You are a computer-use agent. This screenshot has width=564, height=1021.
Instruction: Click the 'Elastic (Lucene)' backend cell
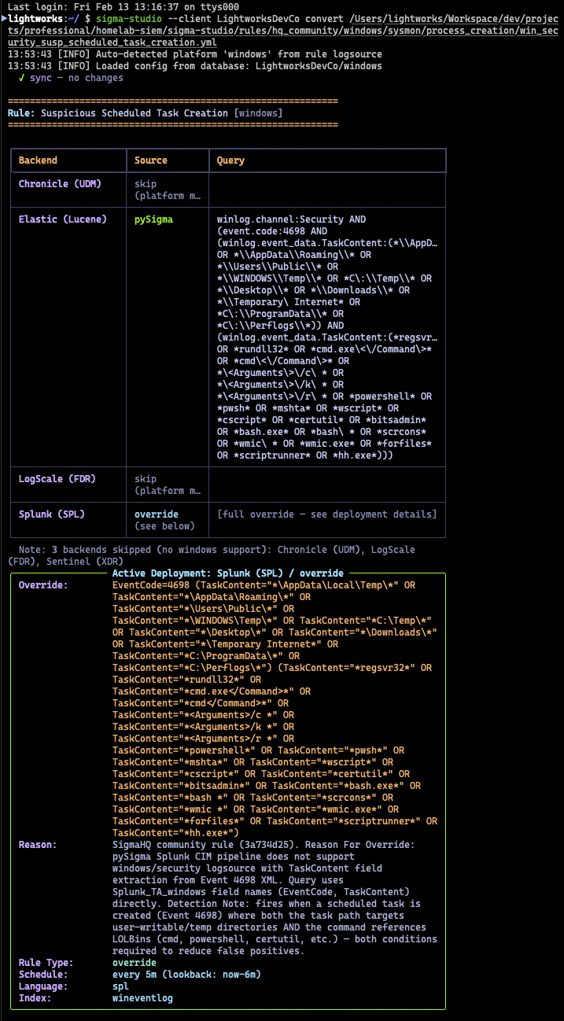click(63, 219)
